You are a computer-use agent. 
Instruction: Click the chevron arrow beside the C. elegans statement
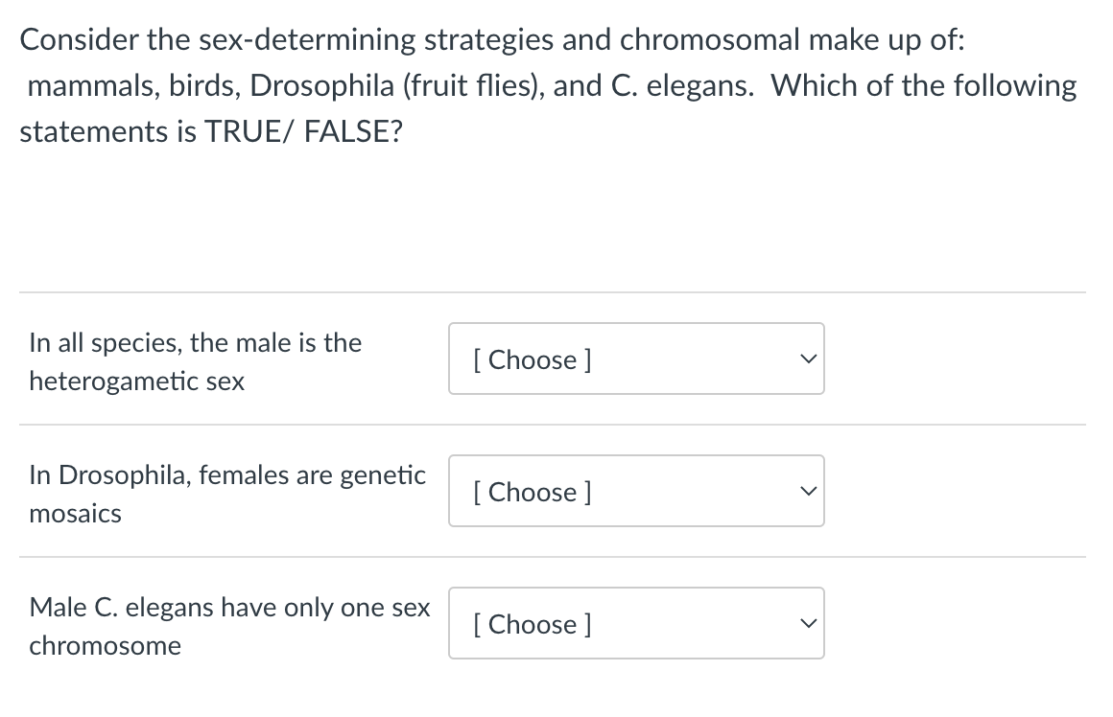[808, 624]
